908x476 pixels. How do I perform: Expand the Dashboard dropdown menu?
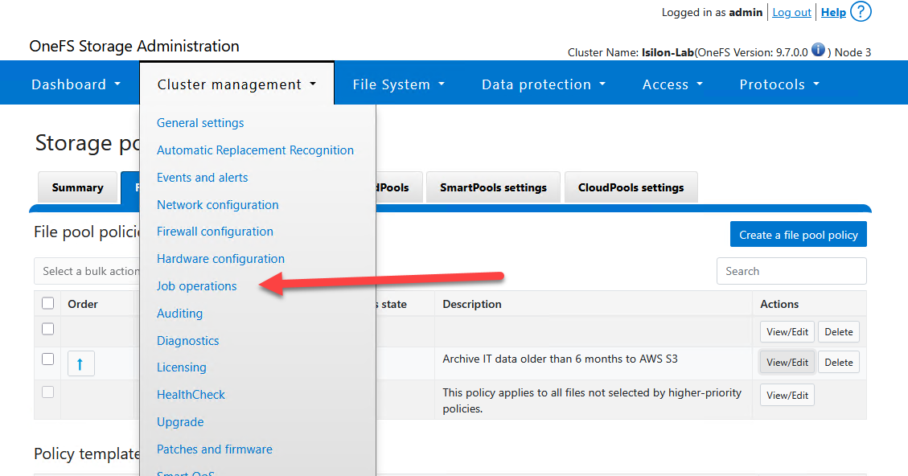(76, 84)
